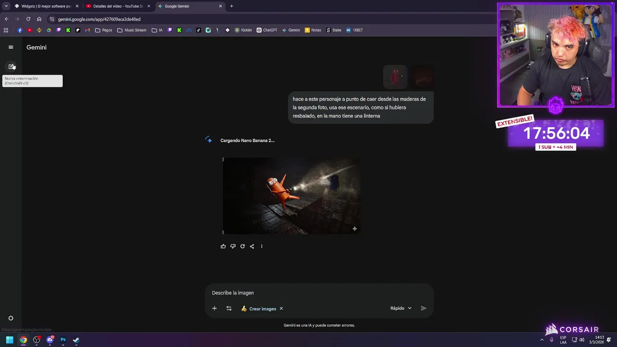
Task: Open the tools selector in prompt box
Action: click(x=229, y=308)
